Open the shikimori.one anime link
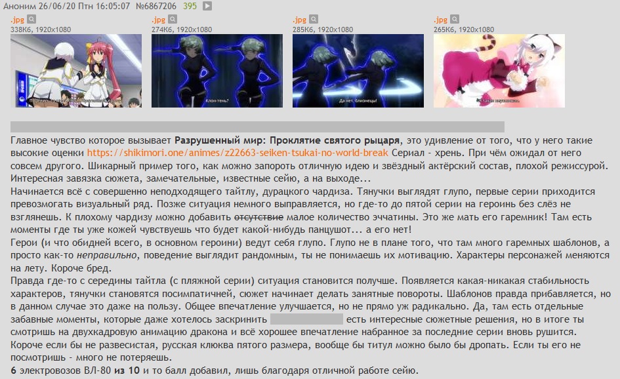The width and height of the screenshot is (620, 379). click(238, 153)
